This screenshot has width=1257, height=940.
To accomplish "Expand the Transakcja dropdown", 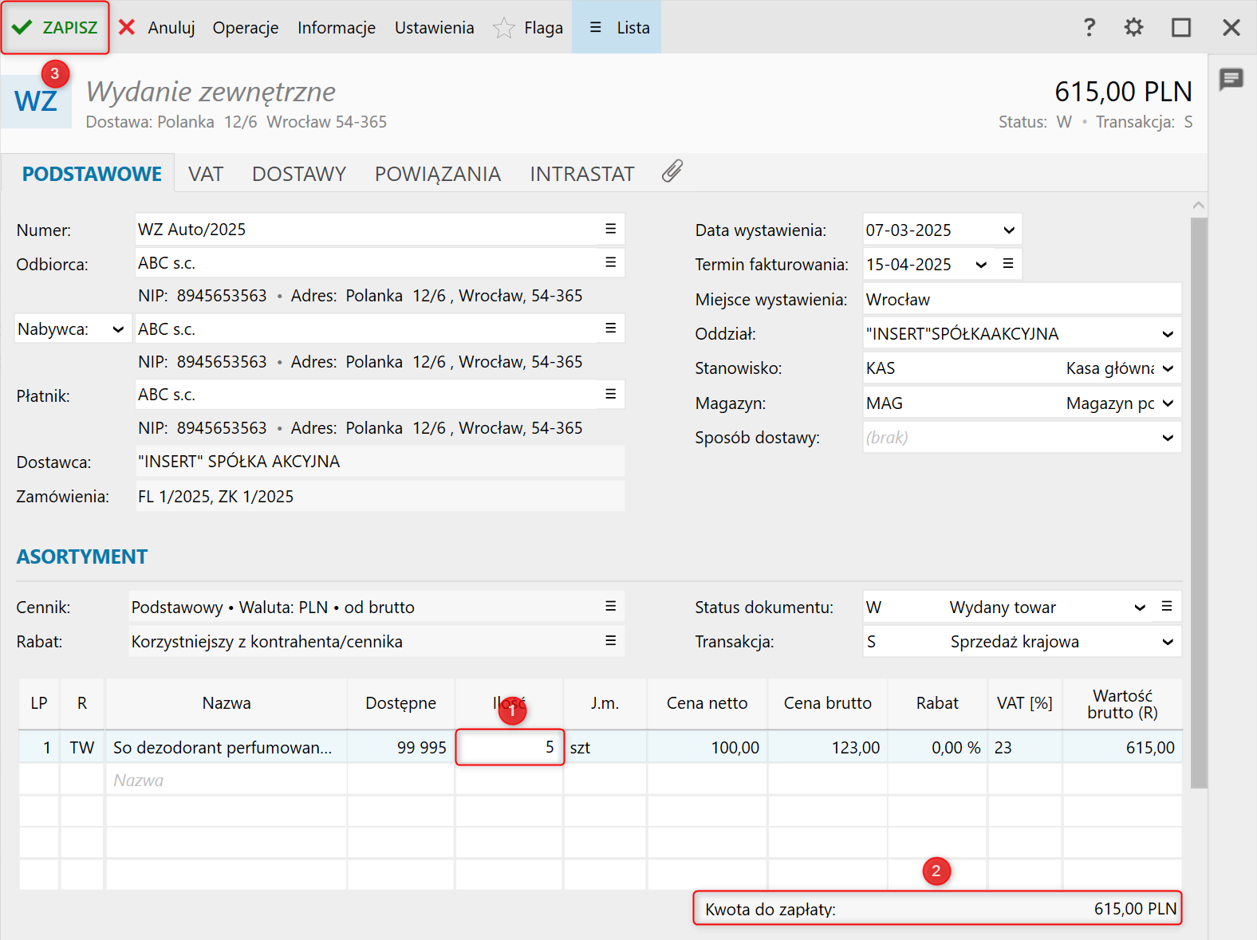I will tap(1167, 642).
